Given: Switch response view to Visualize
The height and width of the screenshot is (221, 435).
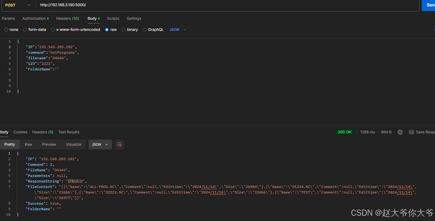Looking at the screenshot, I should (73, 144).
